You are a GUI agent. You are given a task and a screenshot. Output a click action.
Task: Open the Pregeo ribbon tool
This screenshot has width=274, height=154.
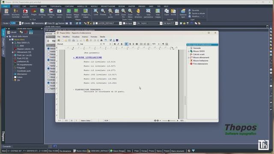tap(34, 12)
